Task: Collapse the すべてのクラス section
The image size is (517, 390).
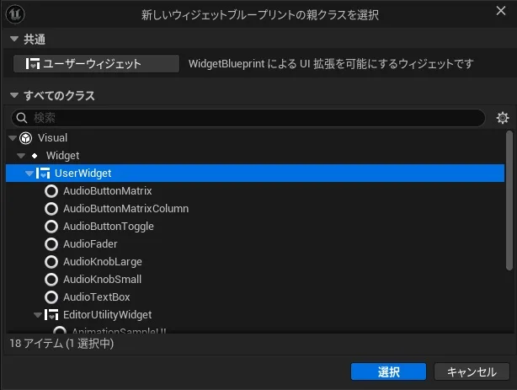Action: [13, 96]
